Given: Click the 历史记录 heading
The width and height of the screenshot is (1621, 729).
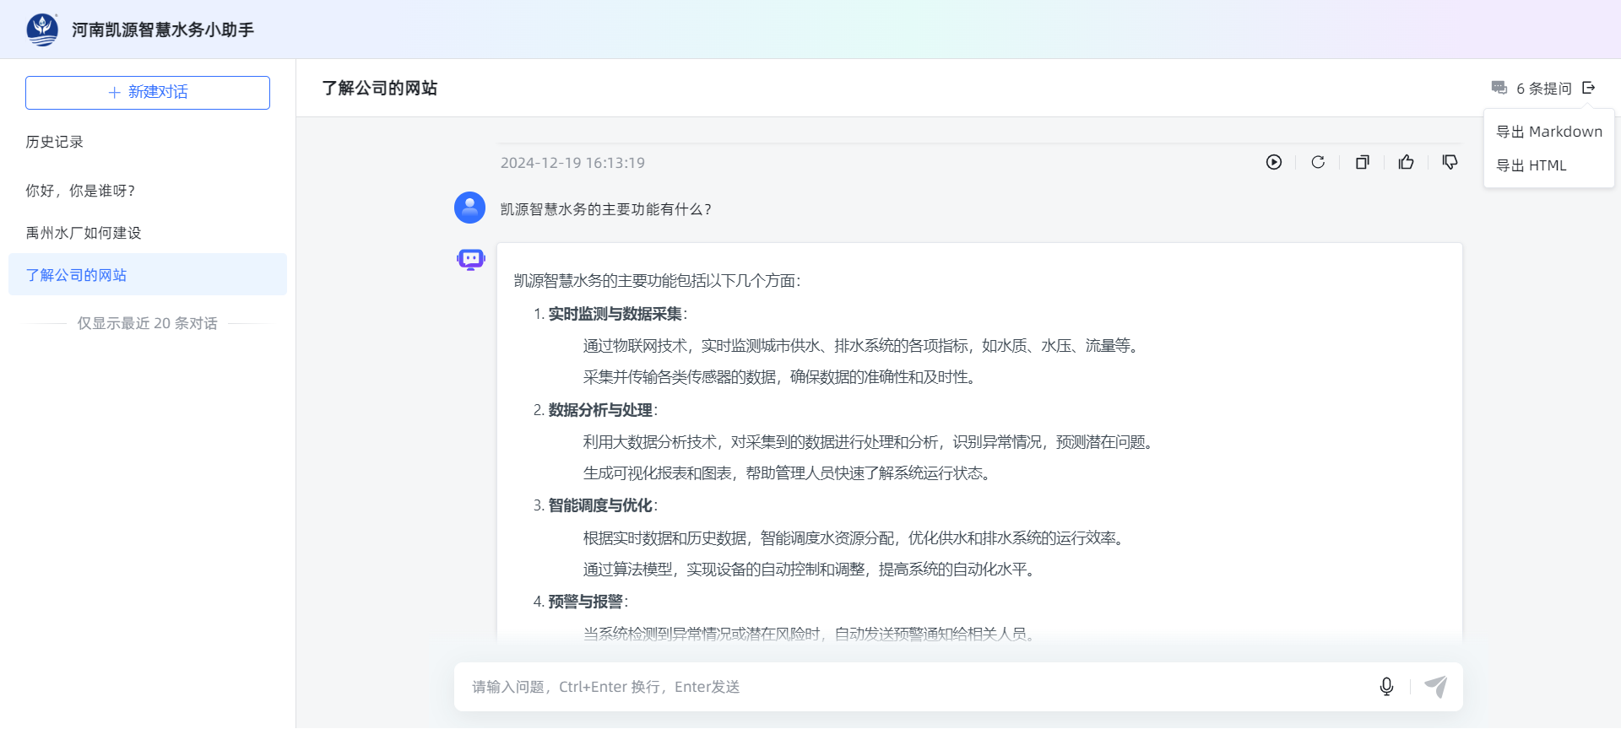Looking at the screenshot, I should tap(54, 142).
